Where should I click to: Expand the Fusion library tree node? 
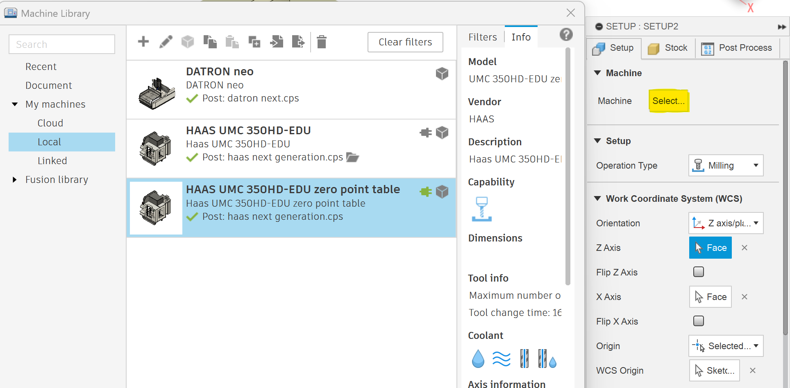pos(15,180)
